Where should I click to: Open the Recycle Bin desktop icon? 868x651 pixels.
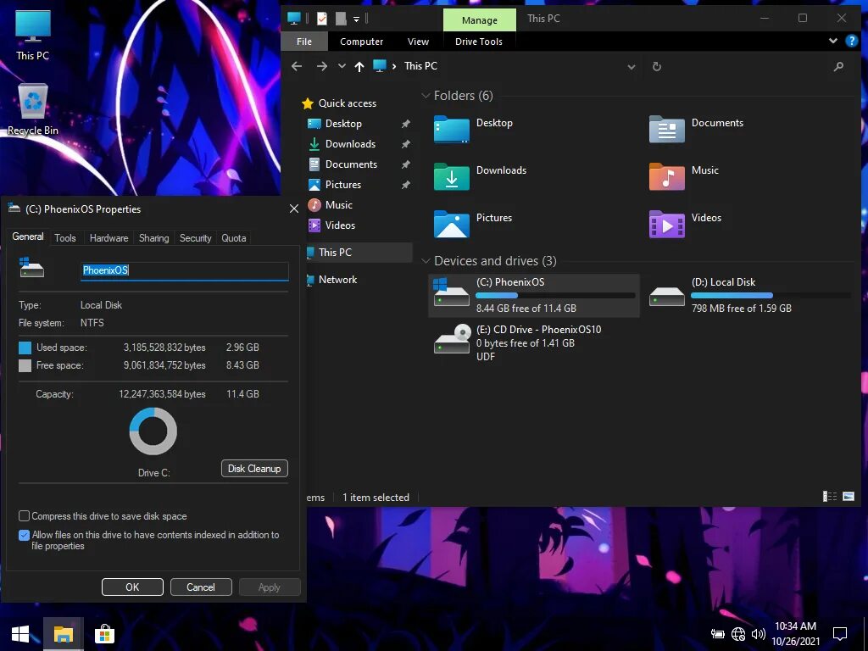[33, 109]
